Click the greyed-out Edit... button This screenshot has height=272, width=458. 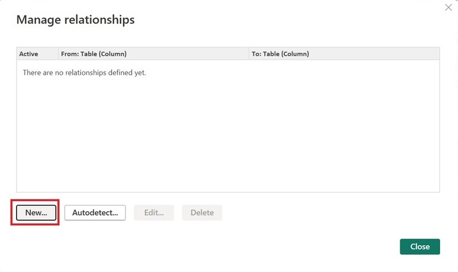154,212
